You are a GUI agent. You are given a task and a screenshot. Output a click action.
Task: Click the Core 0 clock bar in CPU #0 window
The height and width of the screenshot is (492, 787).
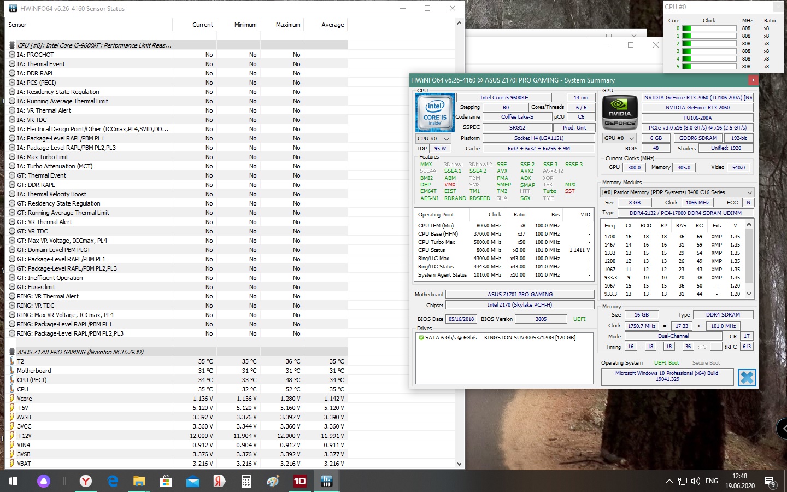point(709,28)
